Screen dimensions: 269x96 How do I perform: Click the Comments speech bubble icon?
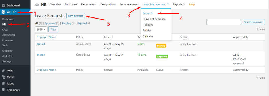(3, 90)
